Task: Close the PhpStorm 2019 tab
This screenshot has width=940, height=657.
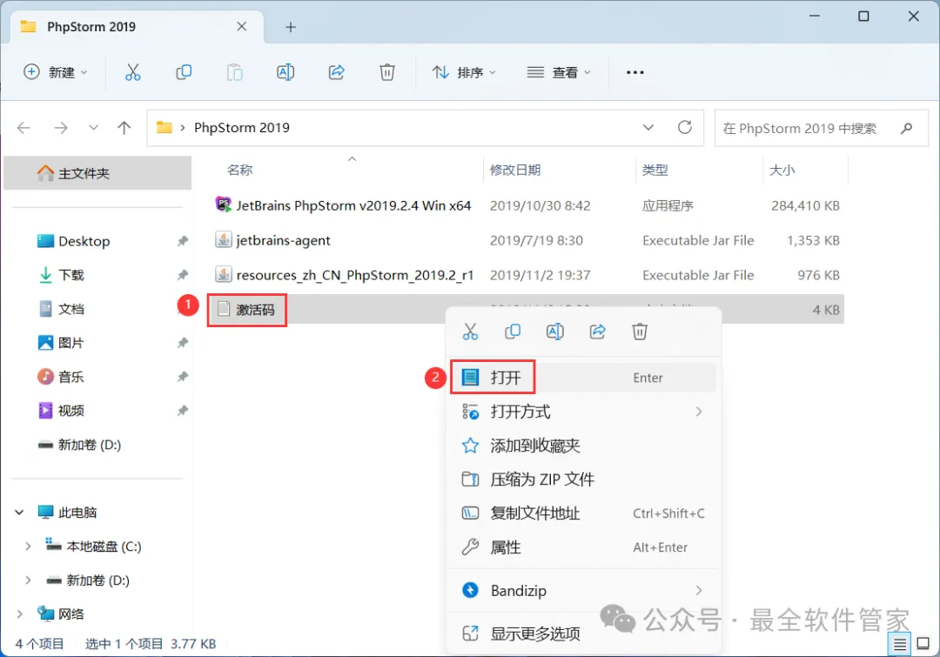Action: point(242,26)
